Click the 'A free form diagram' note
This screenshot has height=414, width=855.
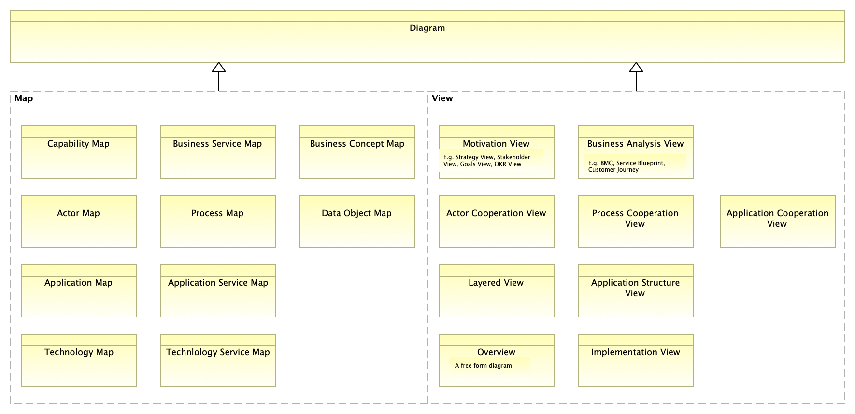pos(490,365)
